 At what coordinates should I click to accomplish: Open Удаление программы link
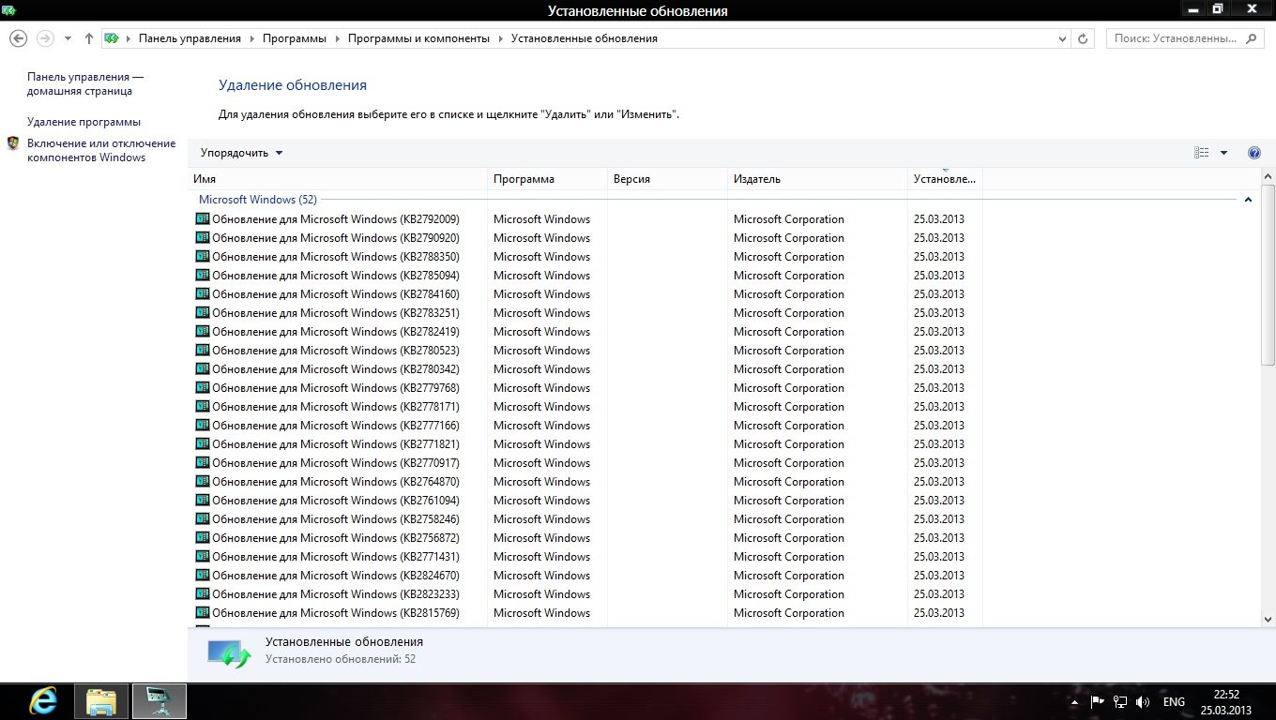pyautogui.click(x=84, y=122)
